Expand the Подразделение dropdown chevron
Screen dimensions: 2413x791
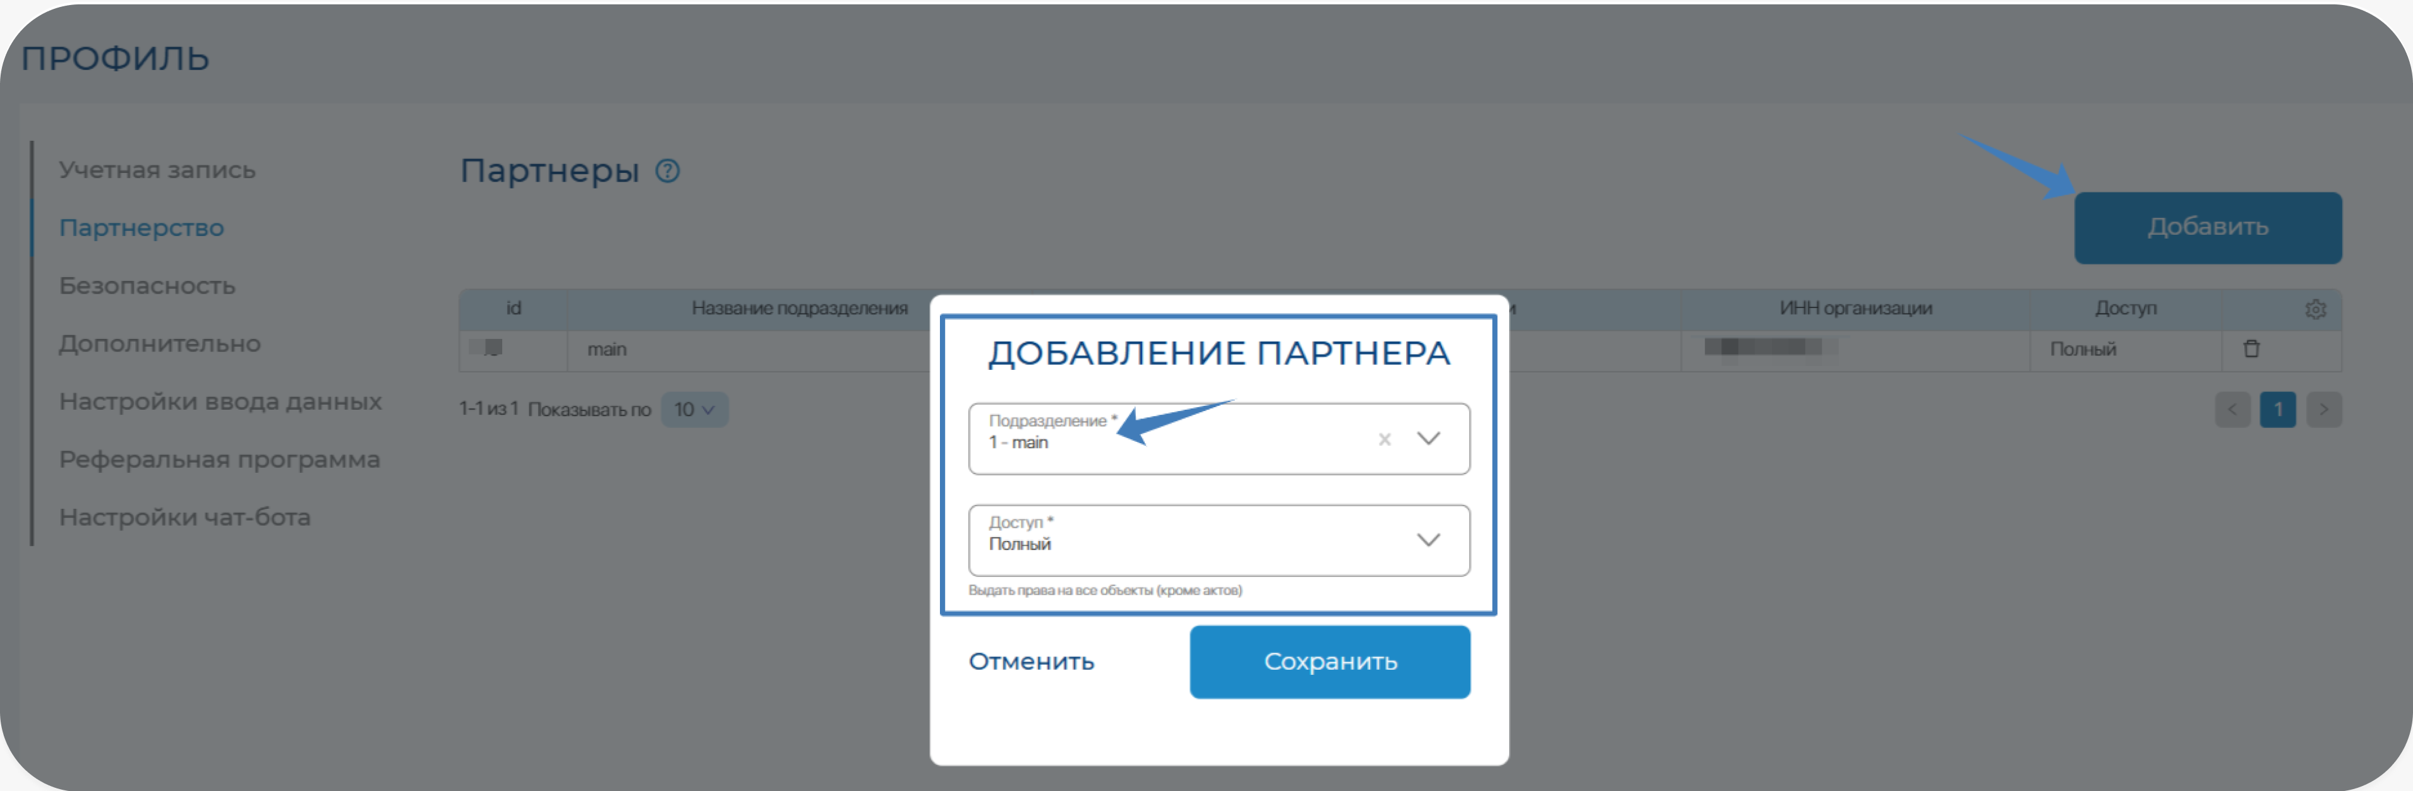click(x=1428, y=439)
